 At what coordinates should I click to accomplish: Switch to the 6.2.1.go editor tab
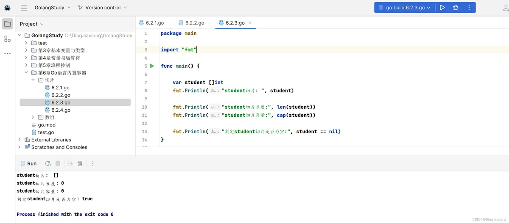pos(151,23)
